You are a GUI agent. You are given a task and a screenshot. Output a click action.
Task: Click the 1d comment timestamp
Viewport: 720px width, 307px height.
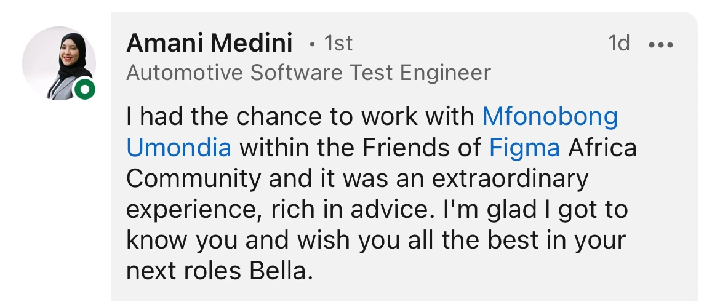[x=618, y=44]
